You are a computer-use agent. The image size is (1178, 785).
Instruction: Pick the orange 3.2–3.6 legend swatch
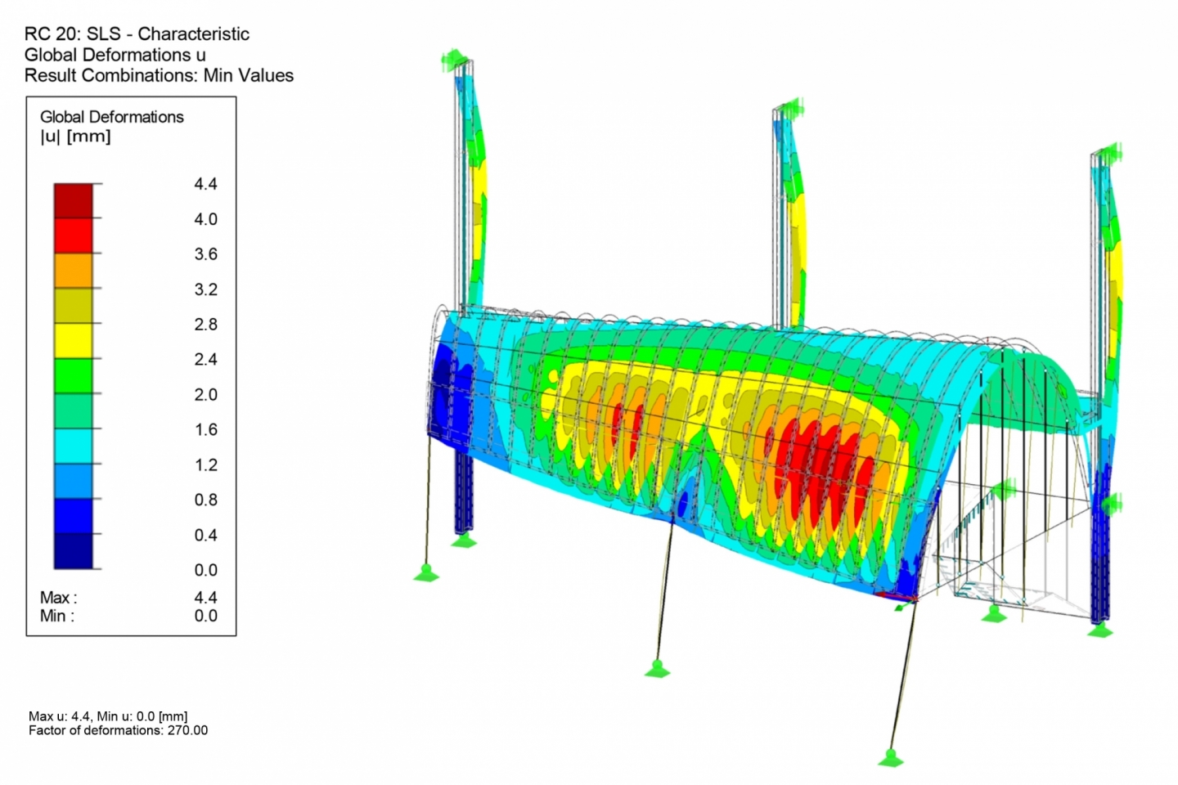click(74, 271)
